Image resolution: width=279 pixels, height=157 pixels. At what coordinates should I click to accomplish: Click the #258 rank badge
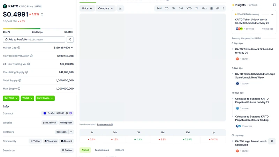click(38, 6)
